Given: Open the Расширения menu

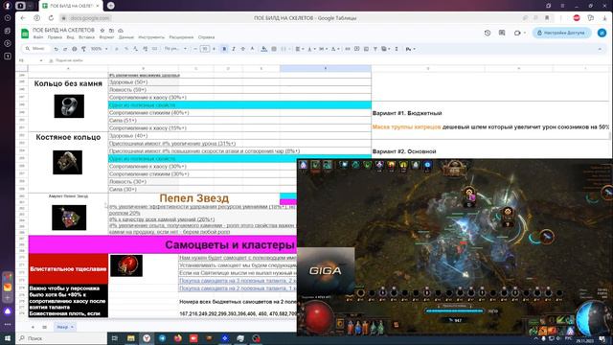Looking at the screenshot, I should (x=181, y=37).
